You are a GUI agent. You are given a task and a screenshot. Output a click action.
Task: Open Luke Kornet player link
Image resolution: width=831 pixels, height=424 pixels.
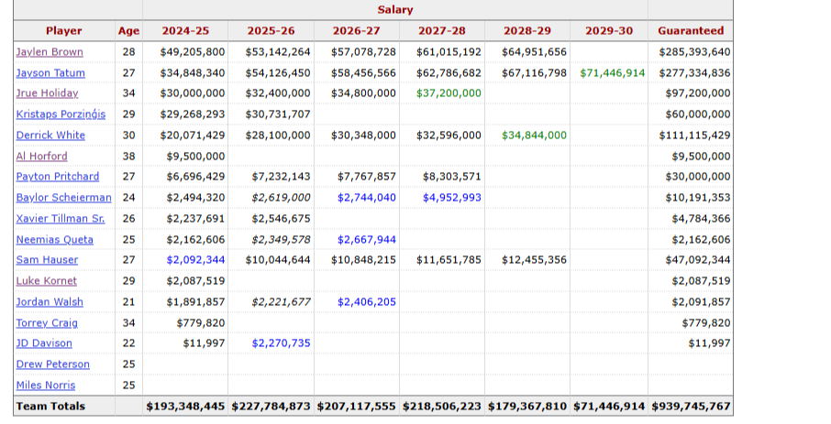point(46,281)
